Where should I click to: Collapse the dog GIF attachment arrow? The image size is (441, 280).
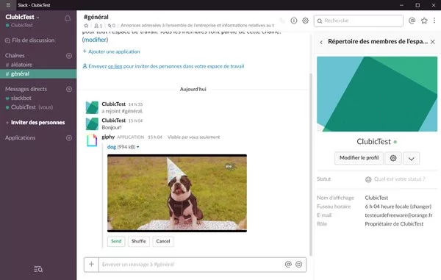[x=138, y=147]
